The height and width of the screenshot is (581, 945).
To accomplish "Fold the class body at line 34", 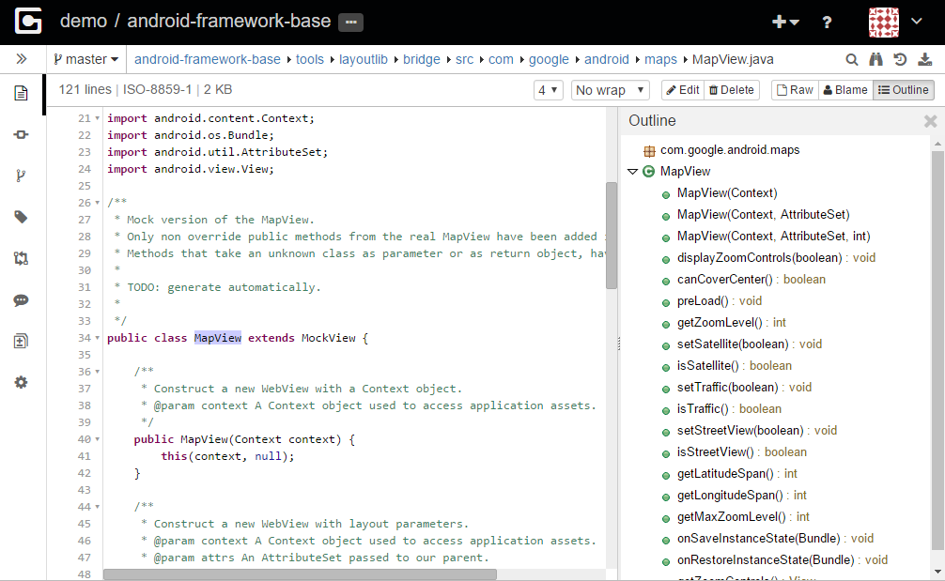I will [98, 338].
